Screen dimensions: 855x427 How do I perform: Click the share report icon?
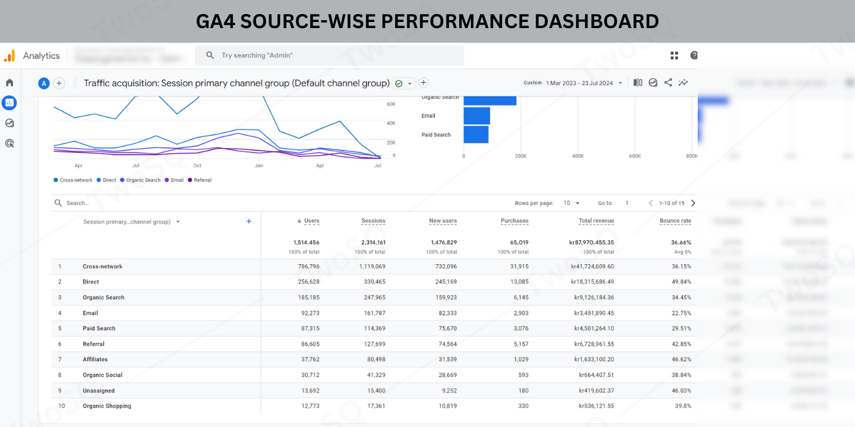coord(668,83)
